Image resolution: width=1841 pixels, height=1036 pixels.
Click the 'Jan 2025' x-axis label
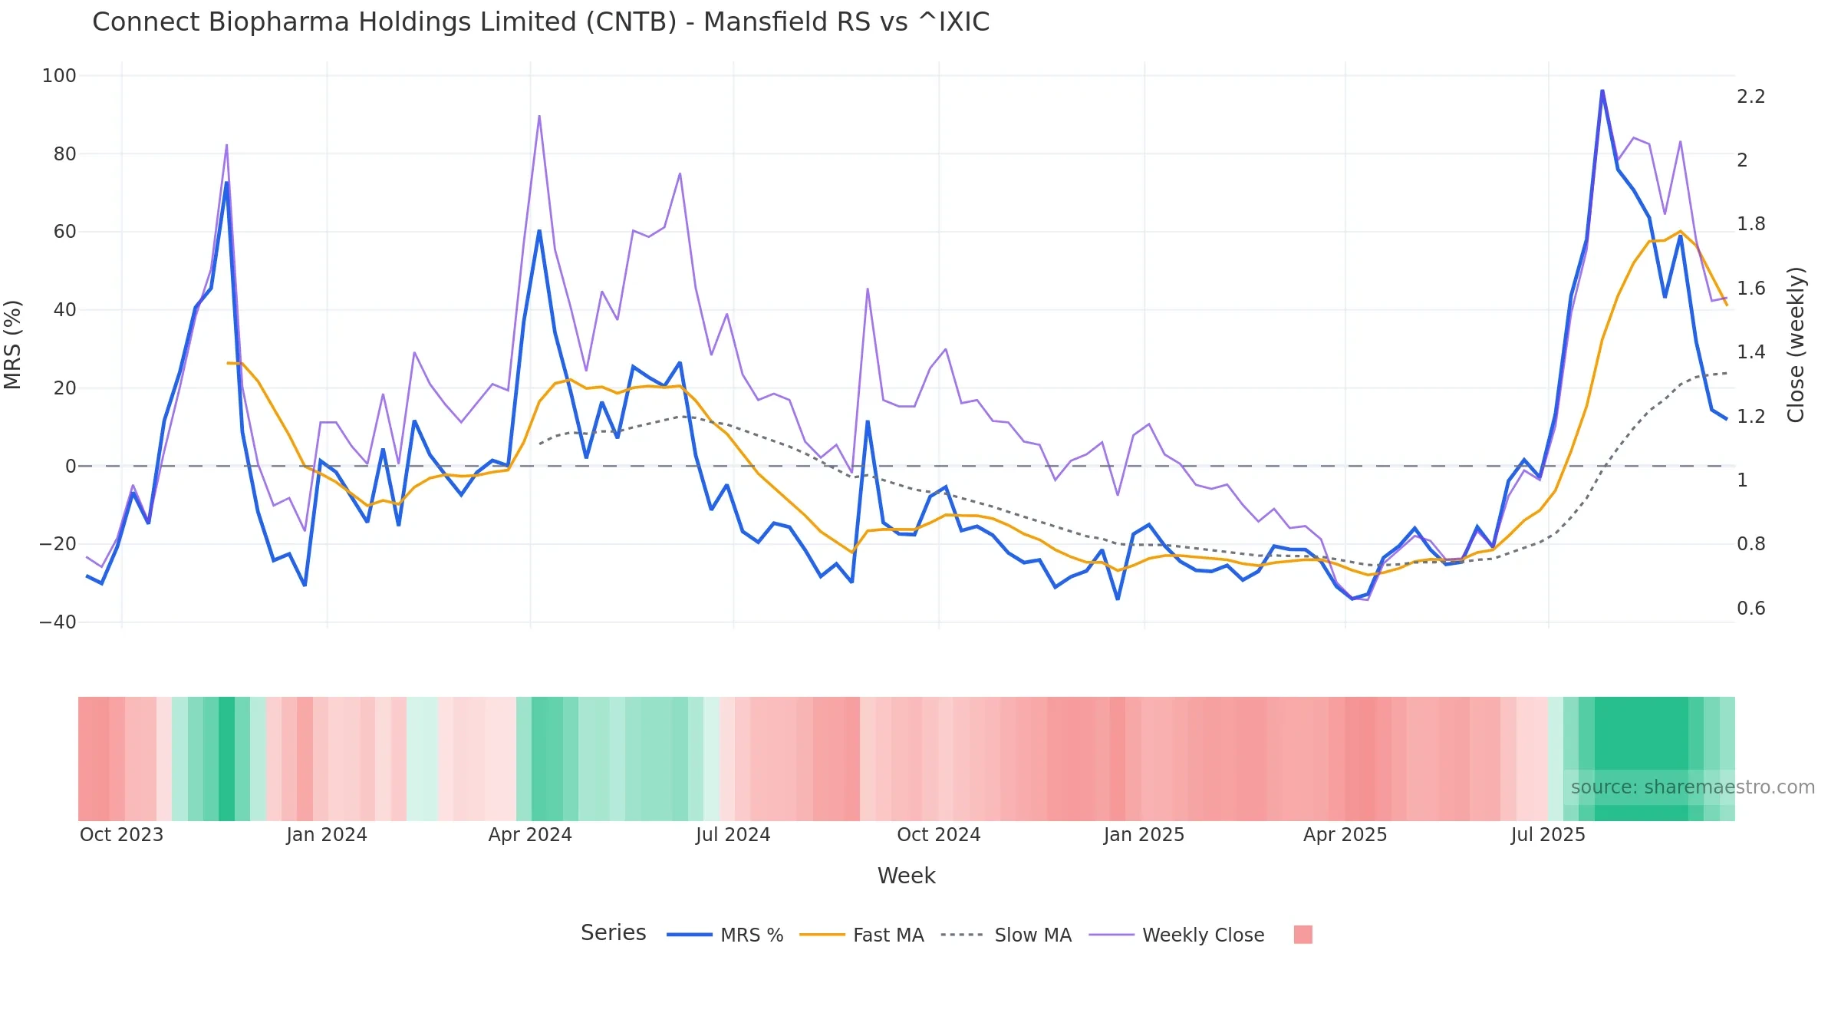tap(1144, 835)
